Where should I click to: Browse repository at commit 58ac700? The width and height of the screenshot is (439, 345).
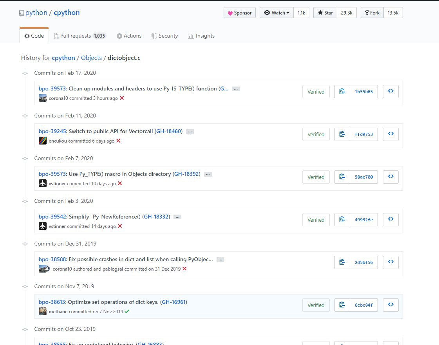pos(391,177)
